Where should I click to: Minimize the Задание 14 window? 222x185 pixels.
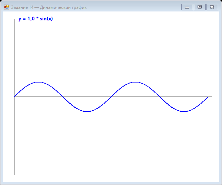187,7
